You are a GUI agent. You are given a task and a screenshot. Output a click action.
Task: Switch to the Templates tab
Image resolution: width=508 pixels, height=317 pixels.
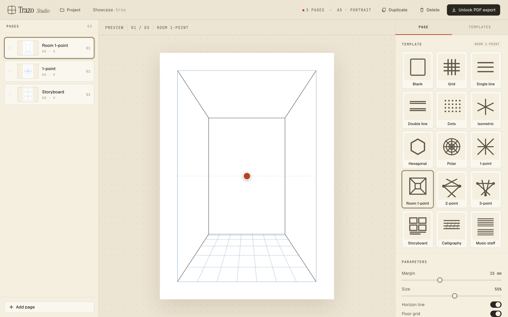point(479,27)
